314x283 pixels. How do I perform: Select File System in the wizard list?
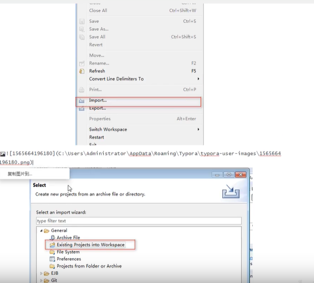[68, 252]
